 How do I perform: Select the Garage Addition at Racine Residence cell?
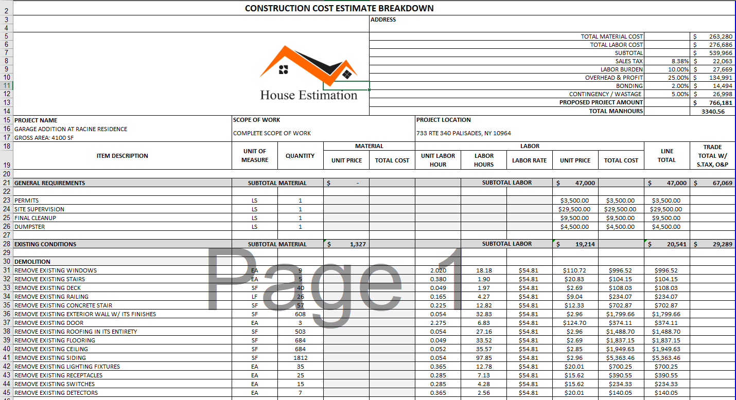71,129
